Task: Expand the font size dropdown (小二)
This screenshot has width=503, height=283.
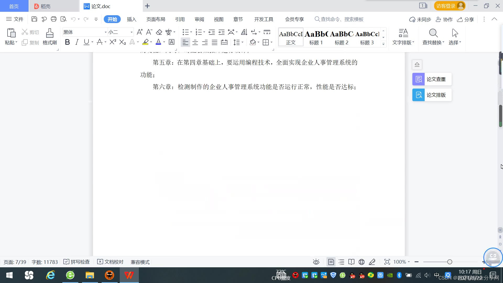Action: [132, 32]
